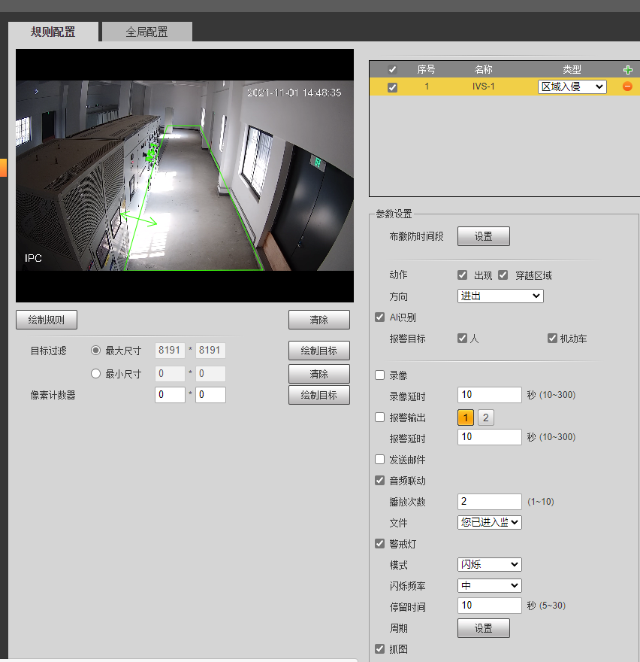Click 清除 button below the video preview
This screenshot has height=662, width=640.
318,320
